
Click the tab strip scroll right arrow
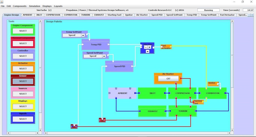(252, 15)
